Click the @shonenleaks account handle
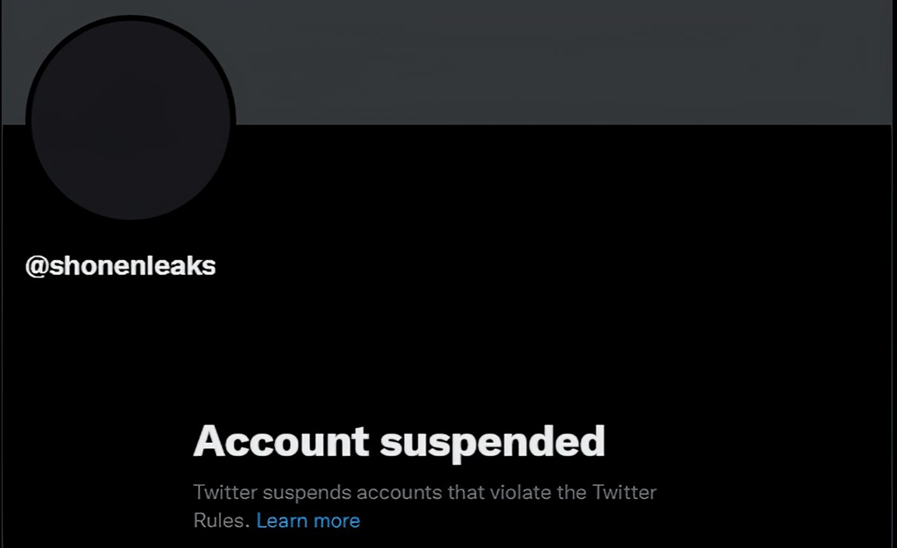The width and height of the screenshot is (897, 548). coord(121,266)
